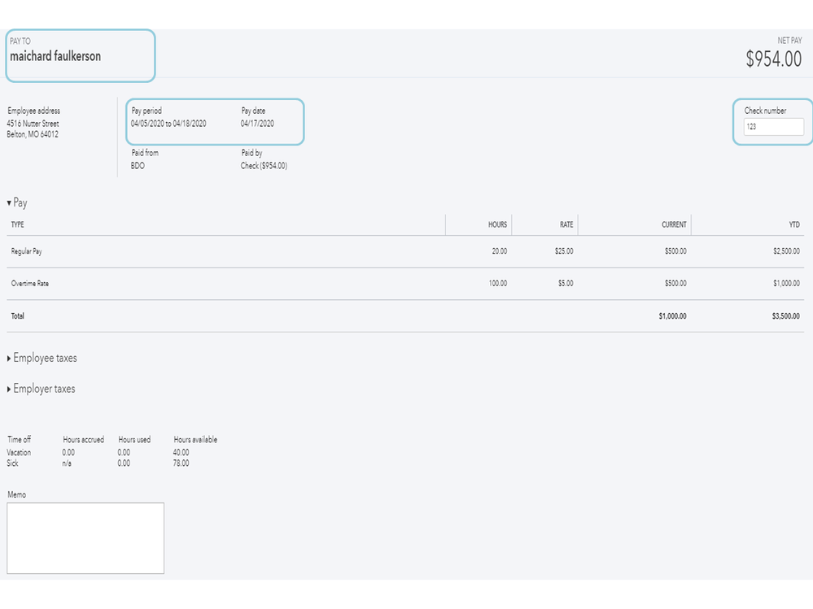
Task: Click Vacation hours available value 40.00
Action: [x=181, y=452]
